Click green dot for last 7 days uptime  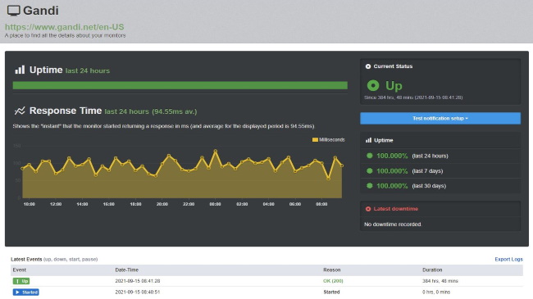pyautogui.click(x=370, y=170)
